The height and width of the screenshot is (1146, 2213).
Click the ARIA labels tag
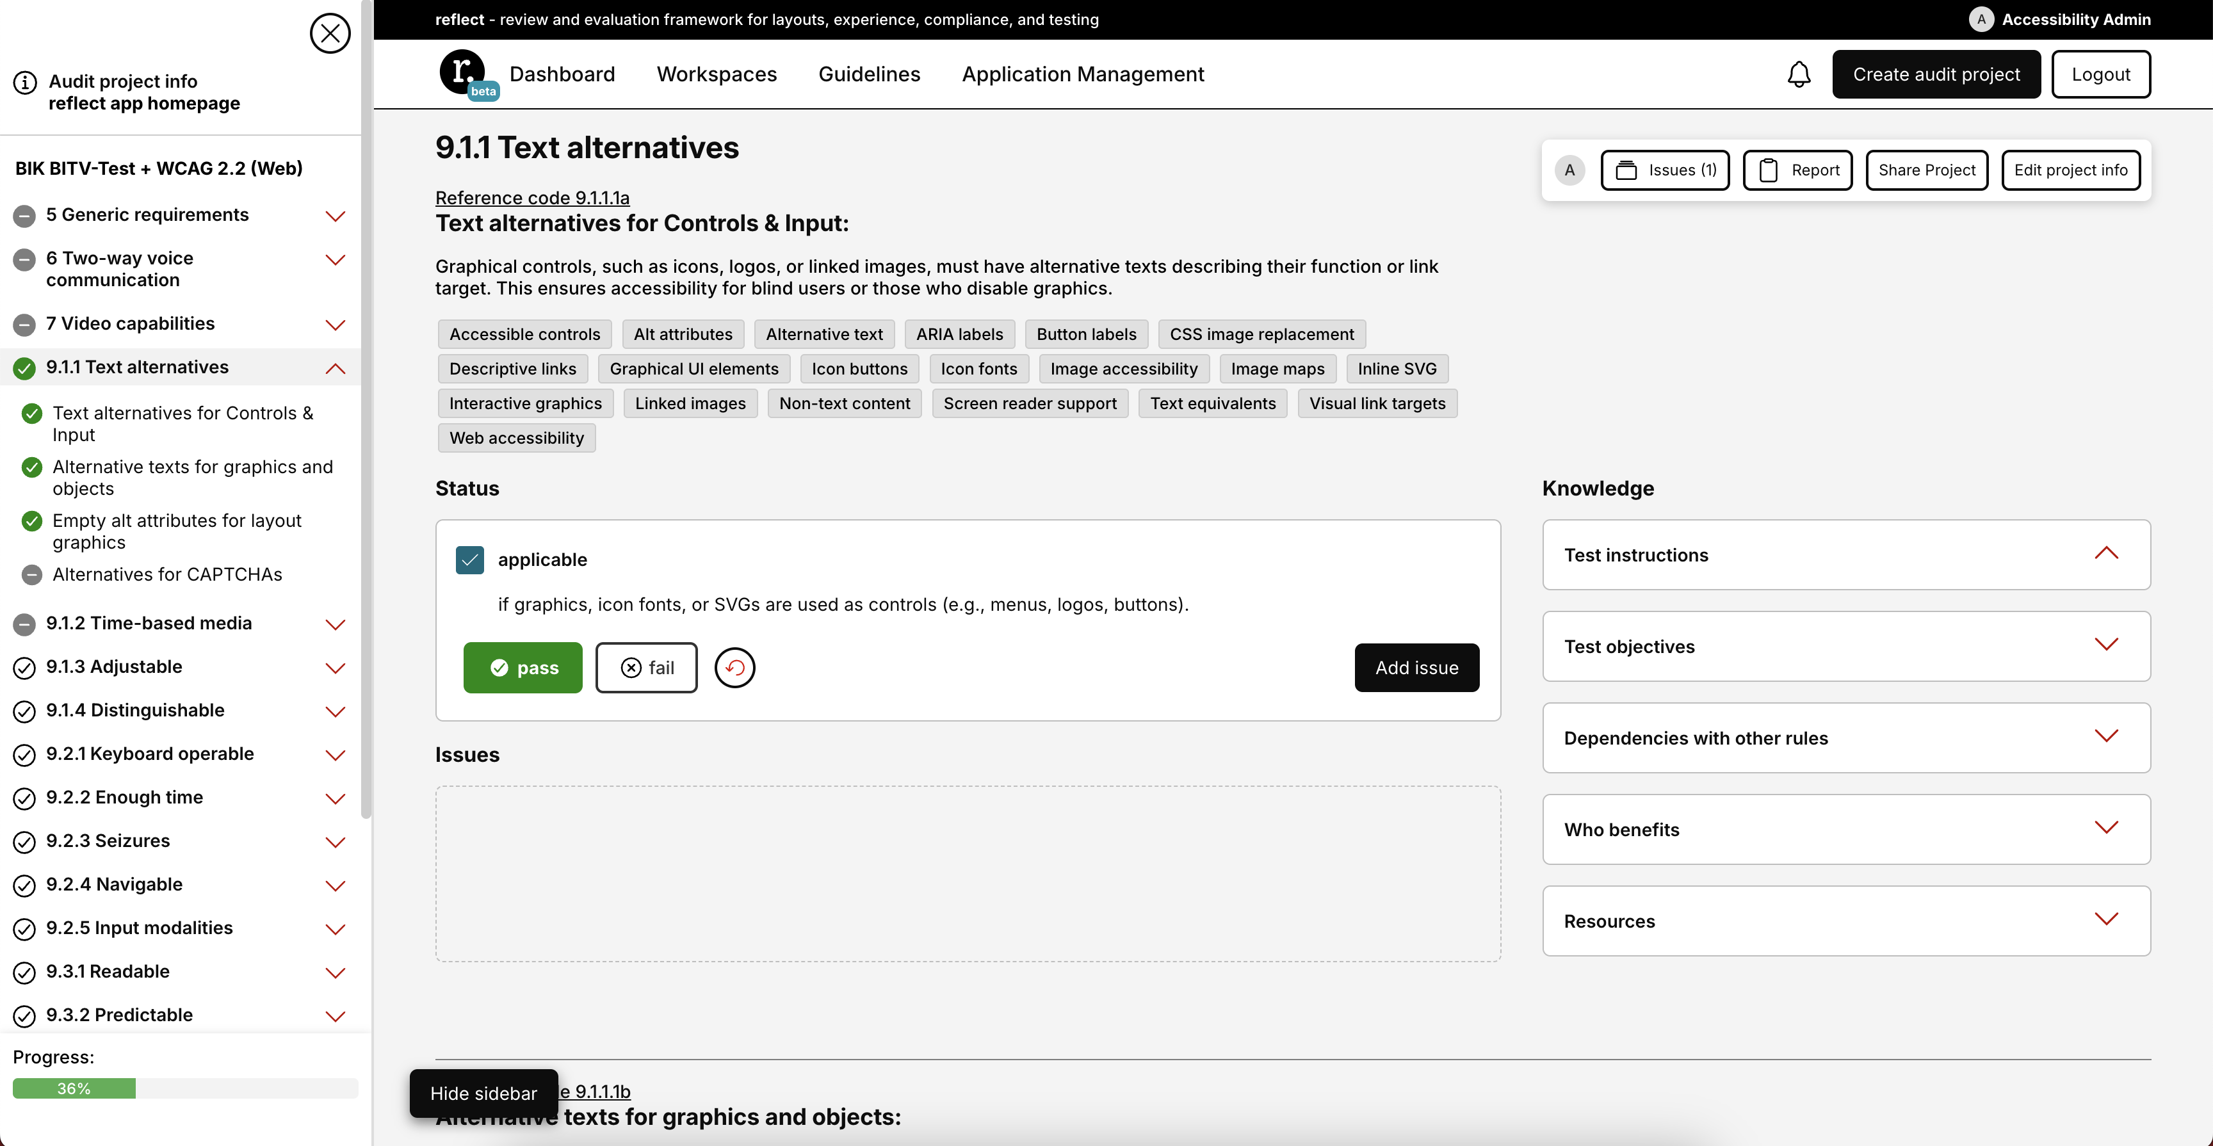(959, 334)
